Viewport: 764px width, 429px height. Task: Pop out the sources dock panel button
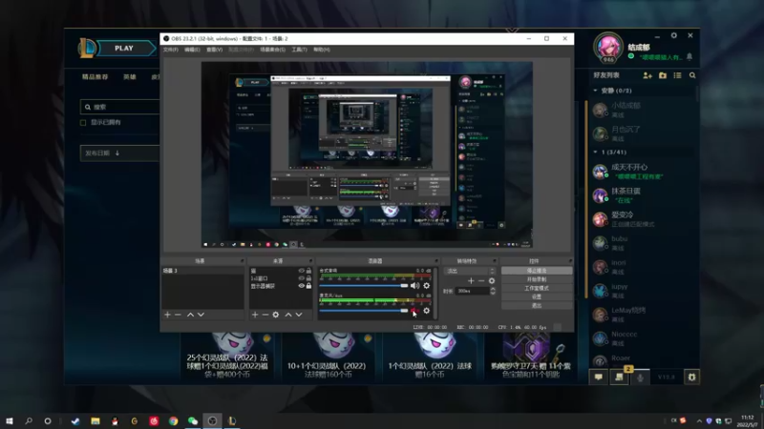(x=310, y=261)
